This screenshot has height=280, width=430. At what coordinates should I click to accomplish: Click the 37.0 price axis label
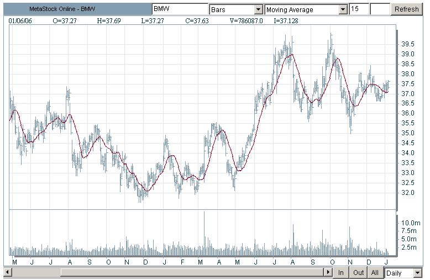click(408, 94)
